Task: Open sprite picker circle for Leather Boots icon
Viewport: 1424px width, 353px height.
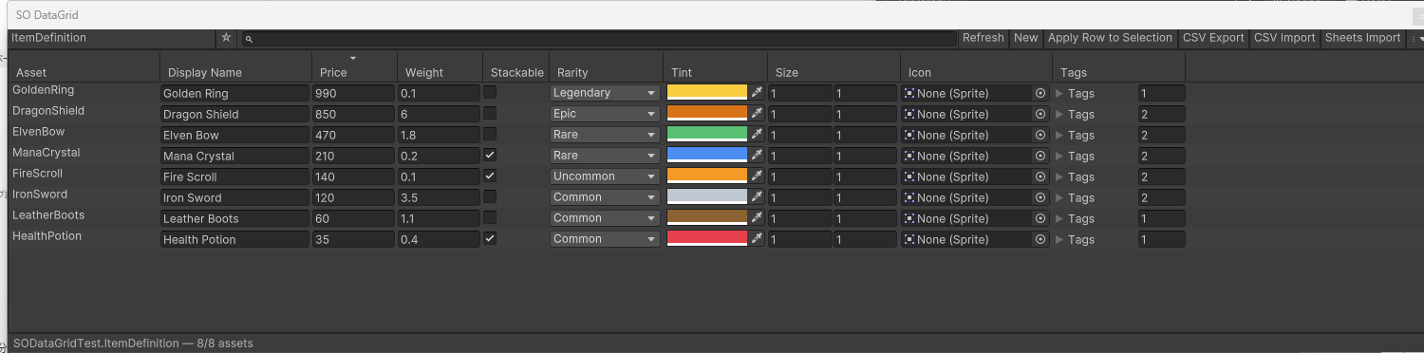Action: [x=1040, y=218]
